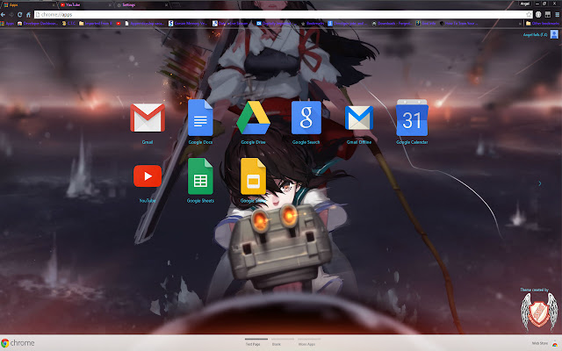
Task: Click the browser home button
Action: pos(28,15)
